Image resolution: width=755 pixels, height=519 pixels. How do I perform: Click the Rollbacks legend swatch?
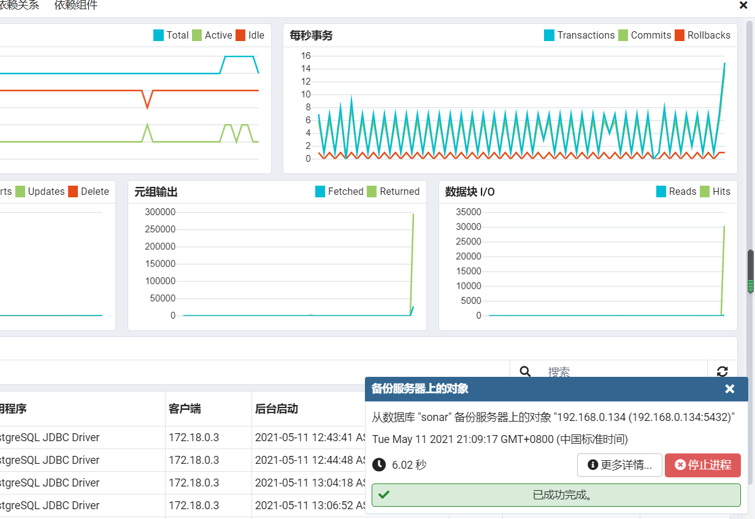679,36
